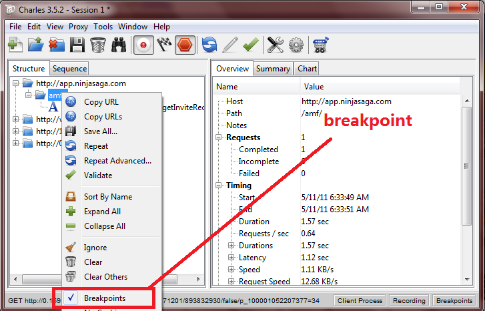Select Save All... in context menu
Image resolution: width=485 pixels, height=311 pixels.
click(111, 131)
